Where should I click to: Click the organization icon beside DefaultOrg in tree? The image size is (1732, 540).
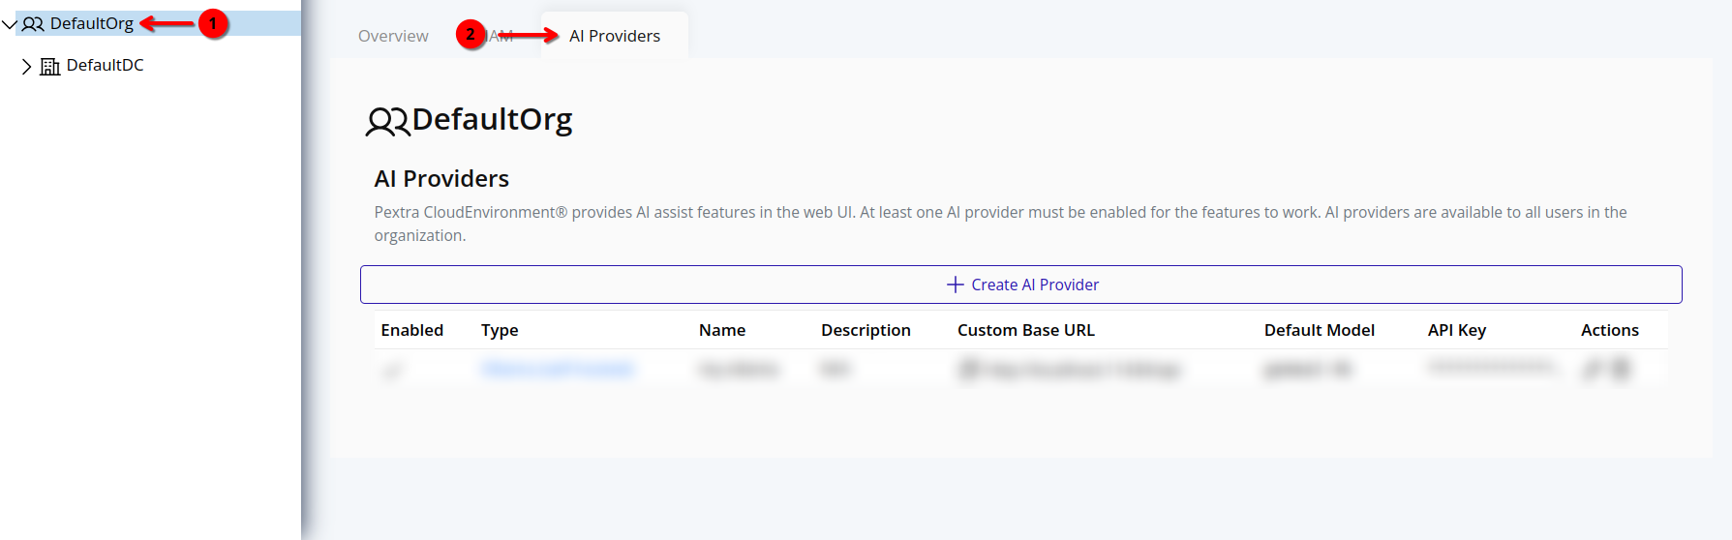[x=33, y=24]
